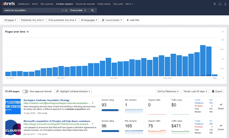Click the ahrefs logo

[x=9, y=4]
